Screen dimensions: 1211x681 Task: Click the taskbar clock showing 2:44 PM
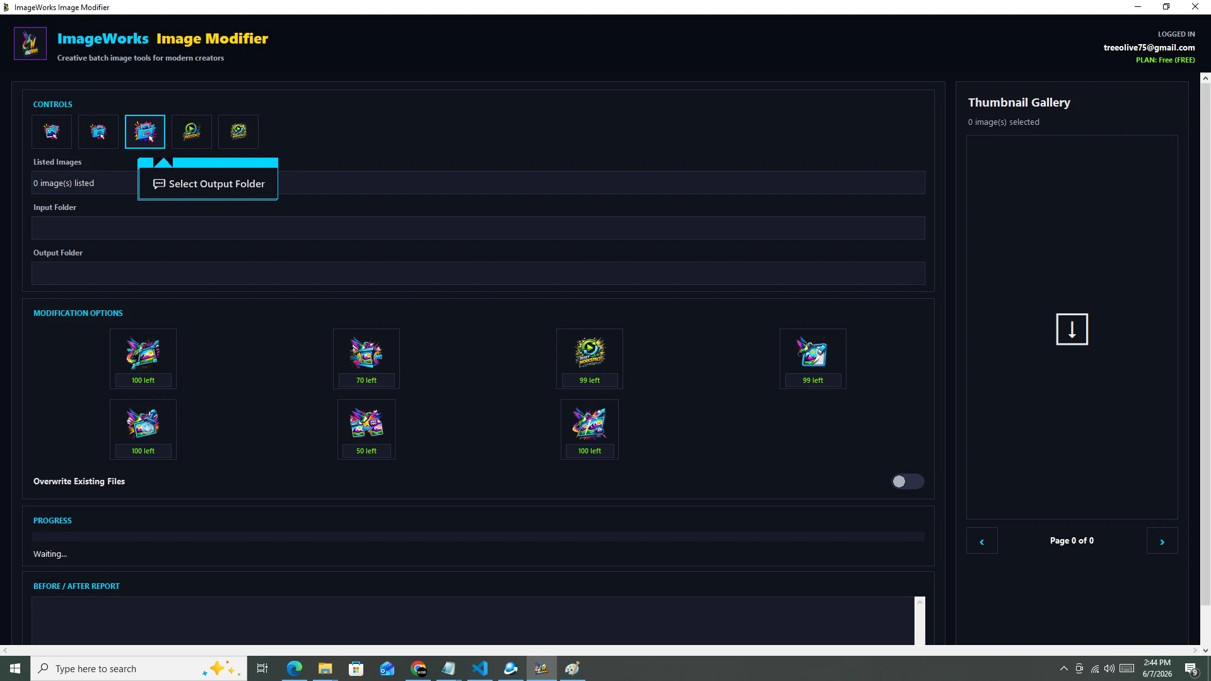click(x=1157, y=668)
